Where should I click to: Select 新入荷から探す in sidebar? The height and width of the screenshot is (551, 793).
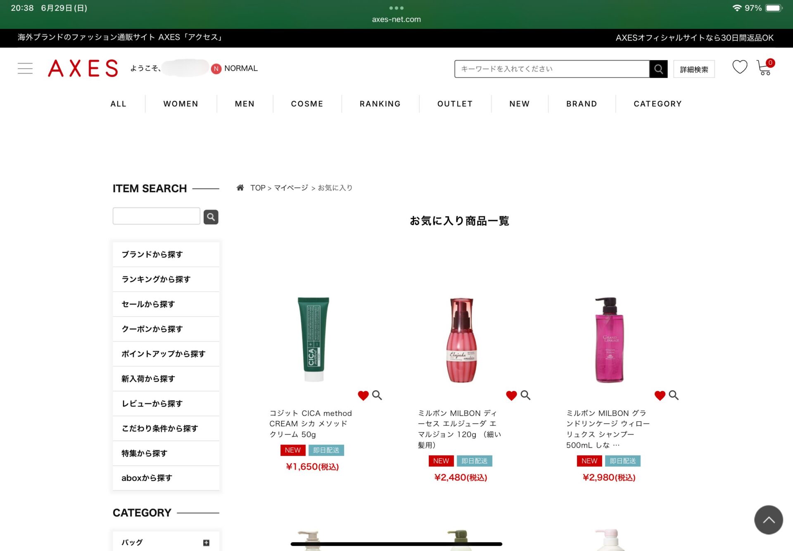click(x=166, y=379)
